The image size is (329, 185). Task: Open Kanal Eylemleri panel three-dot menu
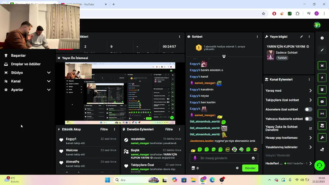pyautogui.click(x=309, y=79)
